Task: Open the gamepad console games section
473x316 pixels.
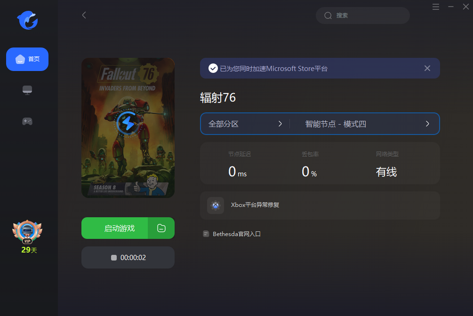Action: point(27,121)
